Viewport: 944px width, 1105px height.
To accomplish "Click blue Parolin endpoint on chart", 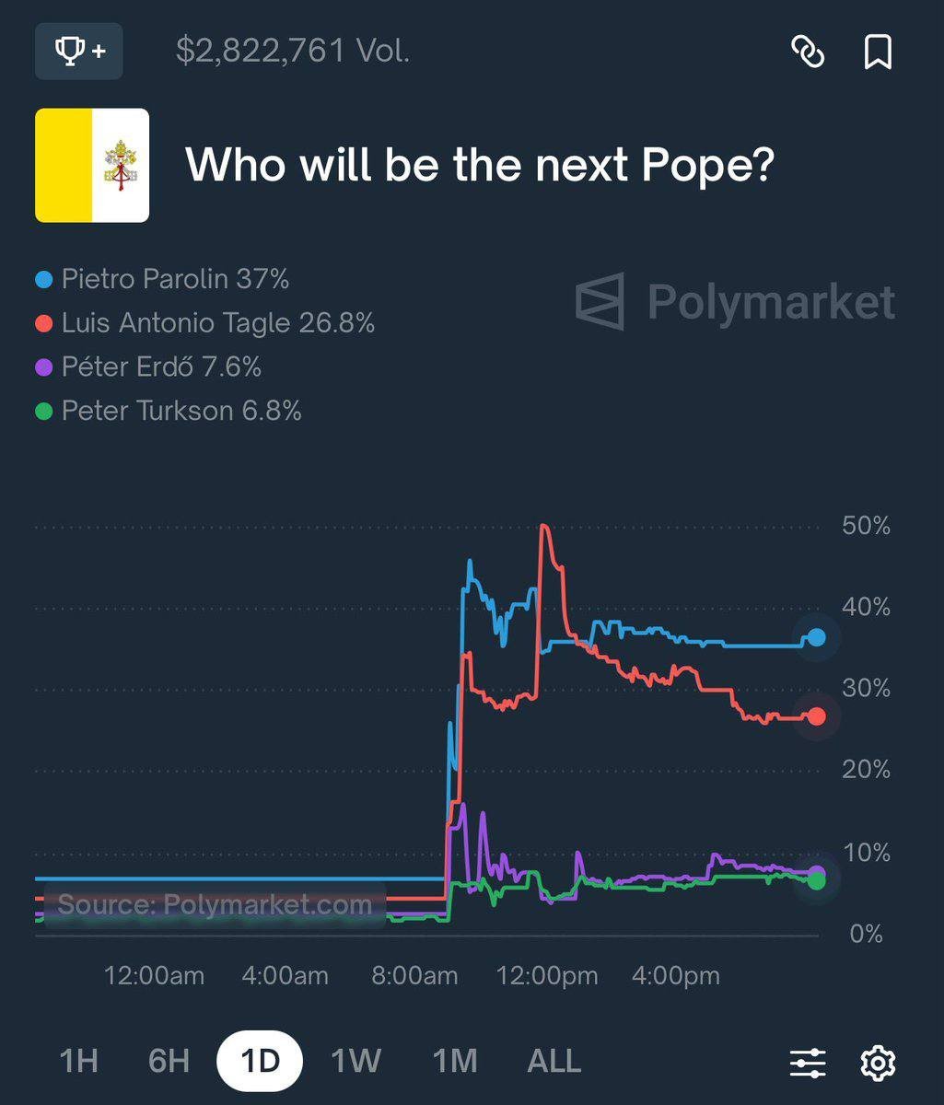I will (x=816, y=637).
